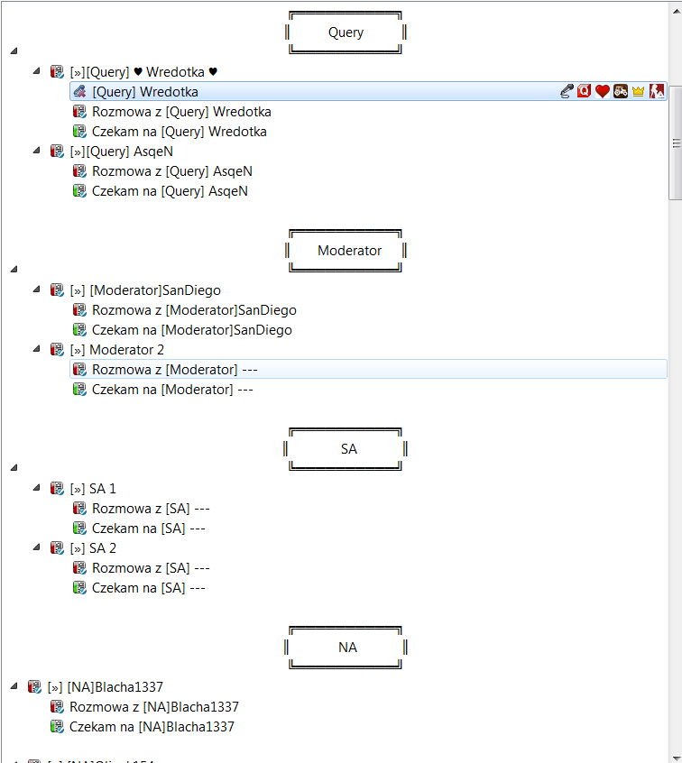Click the green Czekam na [Query] AsqeN channel icon
682x763 pixels.
pyautogui.click(x=79, y=191)
